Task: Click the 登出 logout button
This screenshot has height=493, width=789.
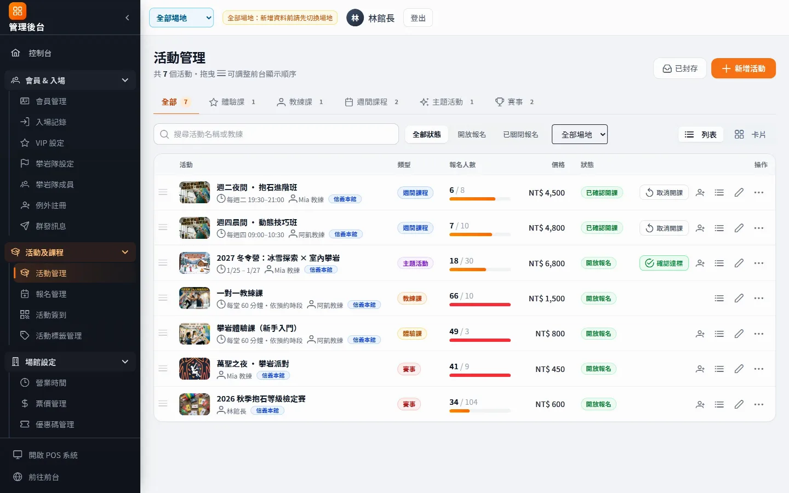Action: click(x=418, y=18)
